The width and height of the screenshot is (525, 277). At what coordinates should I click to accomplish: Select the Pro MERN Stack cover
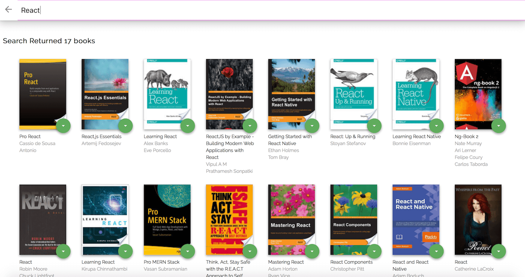tap(167, 219)
